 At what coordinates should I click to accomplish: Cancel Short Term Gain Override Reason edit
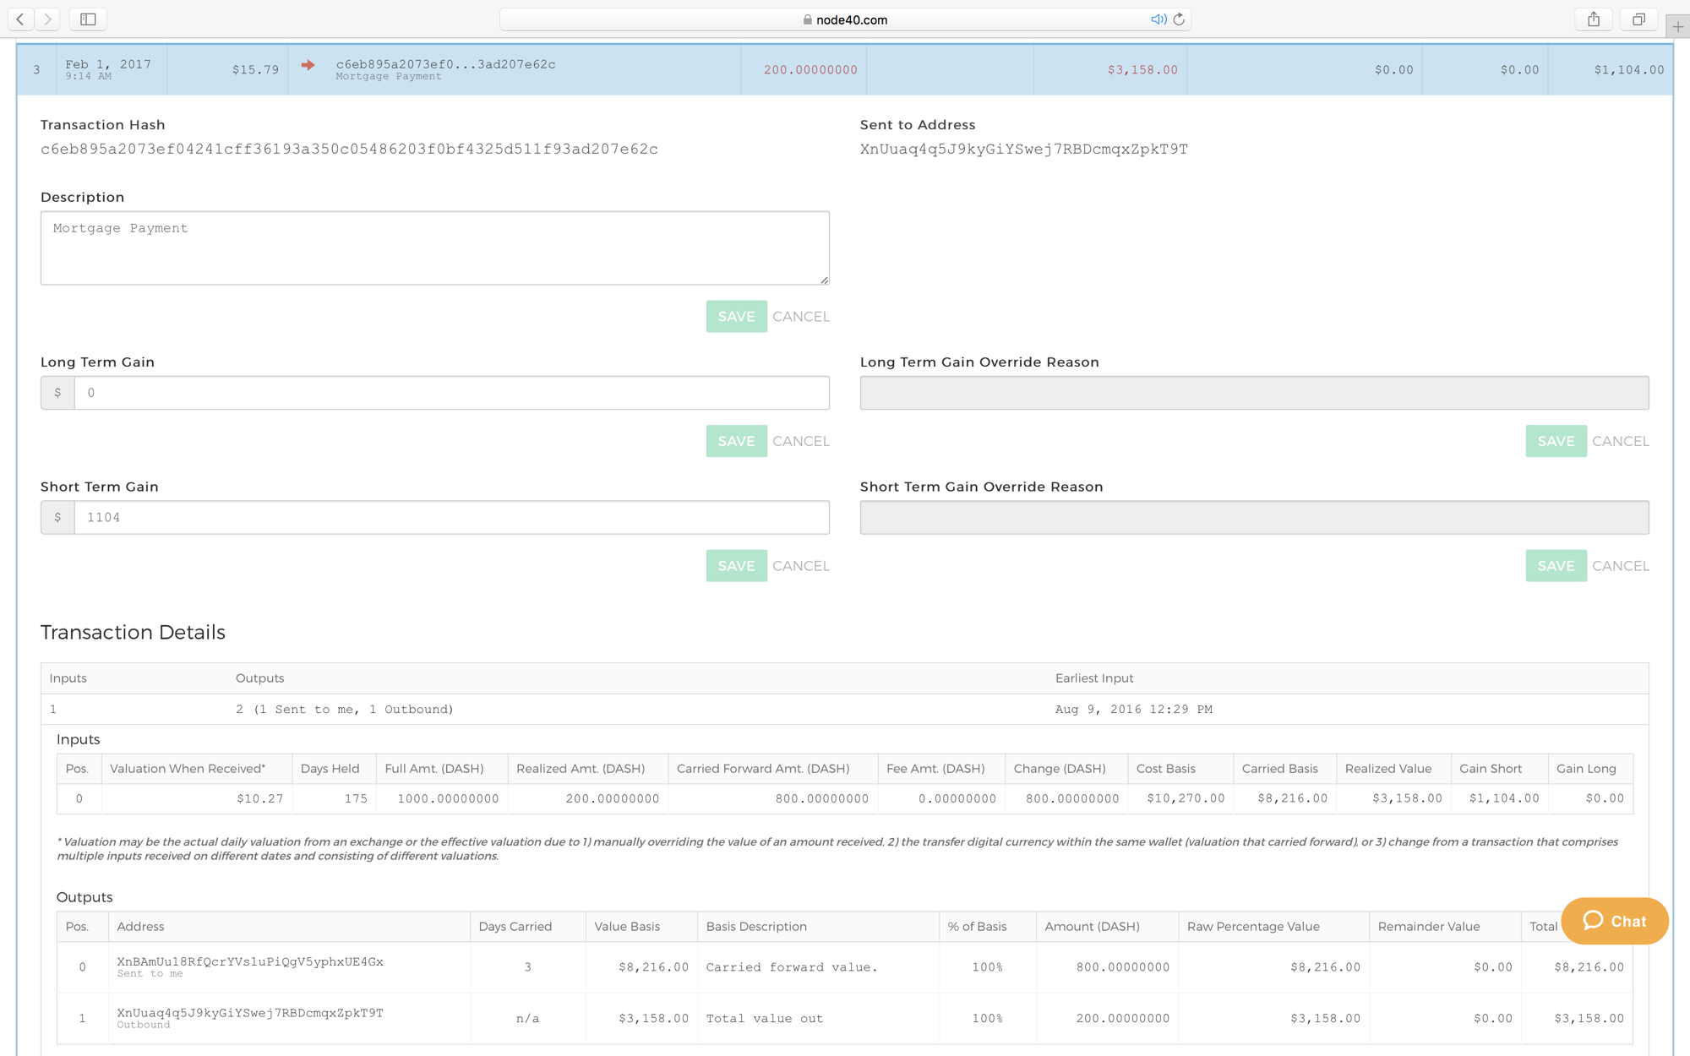point(1621,565)
